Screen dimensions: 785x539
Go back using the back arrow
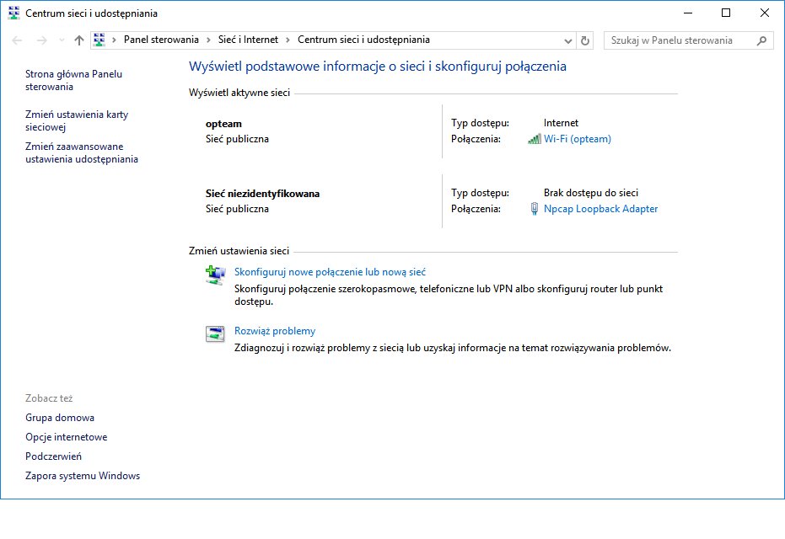(18, 40)
